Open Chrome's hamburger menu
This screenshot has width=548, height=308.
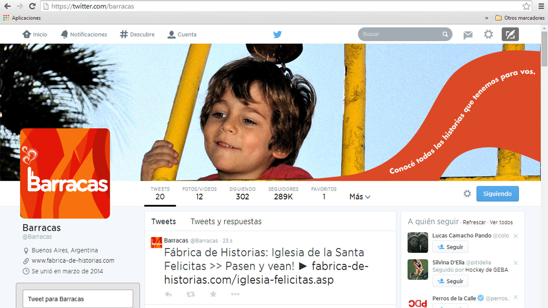point(541,6)
